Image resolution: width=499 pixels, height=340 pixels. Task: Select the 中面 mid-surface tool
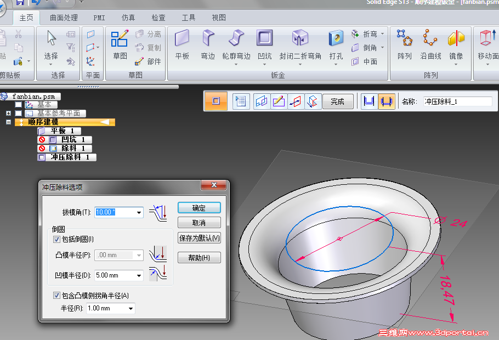pos(365,61)
